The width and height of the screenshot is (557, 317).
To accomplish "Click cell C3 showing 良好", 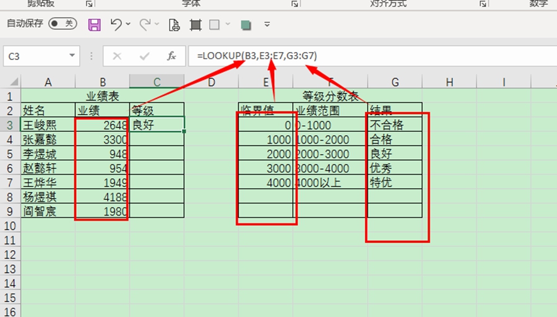I will point(157,124).
